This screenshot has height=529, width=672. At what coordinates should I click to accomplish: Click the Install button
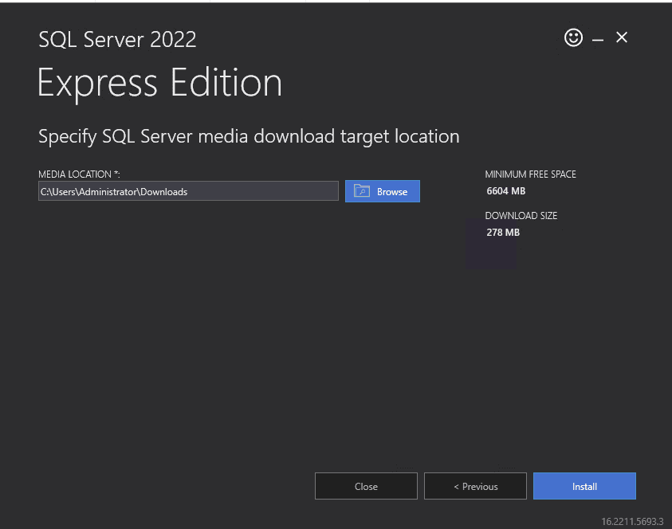click(x=584, y=486)
